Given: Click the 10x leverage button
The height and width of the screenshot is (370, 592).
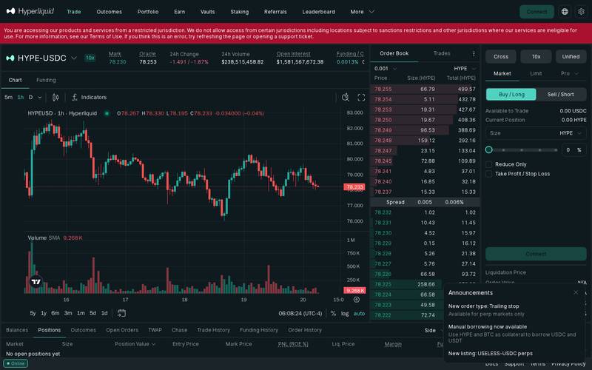Looking at the screenshot, I should (x=536, y=57).
